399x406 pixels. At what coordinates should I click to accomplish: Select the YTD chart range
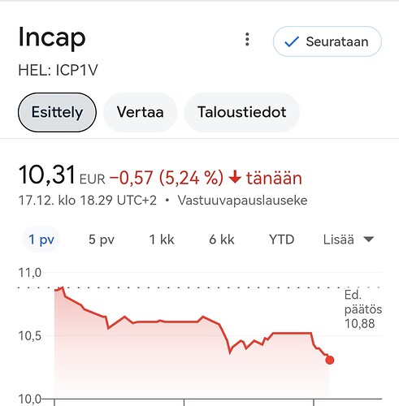click(x=282, y=240)
